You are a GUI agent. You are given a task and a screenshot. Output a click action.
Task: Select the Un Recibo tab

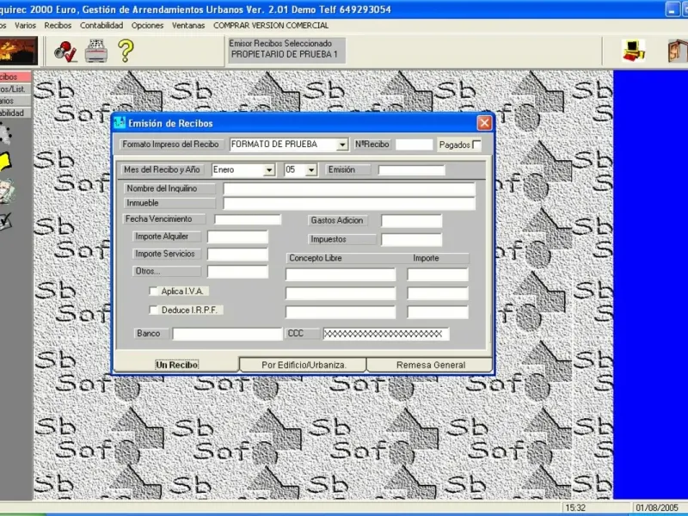click(176, 364)
